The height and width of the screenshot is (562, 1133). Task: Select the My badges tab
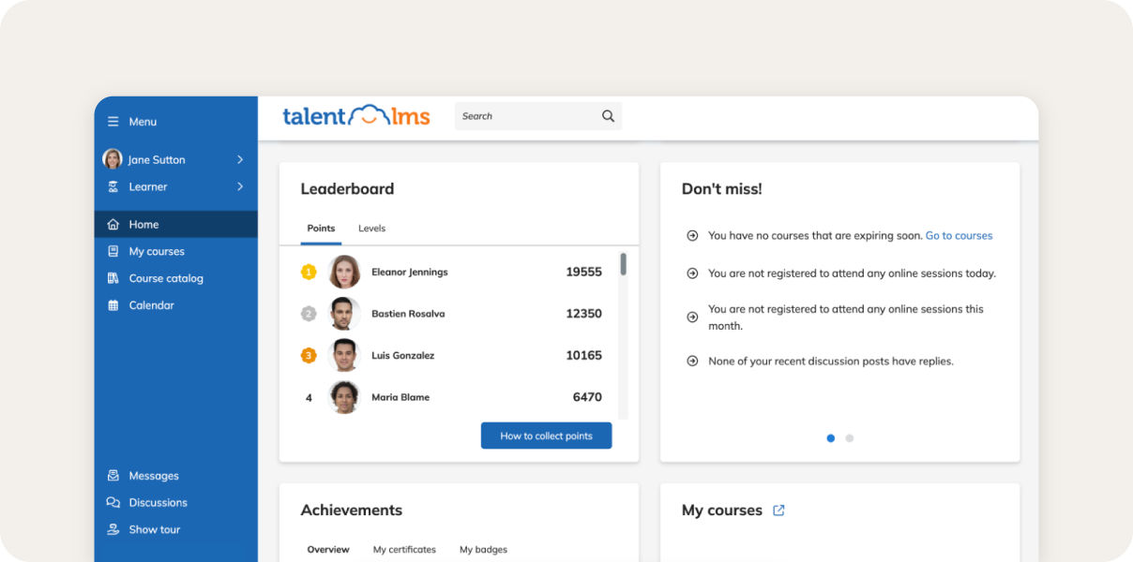tap(482, 550)
